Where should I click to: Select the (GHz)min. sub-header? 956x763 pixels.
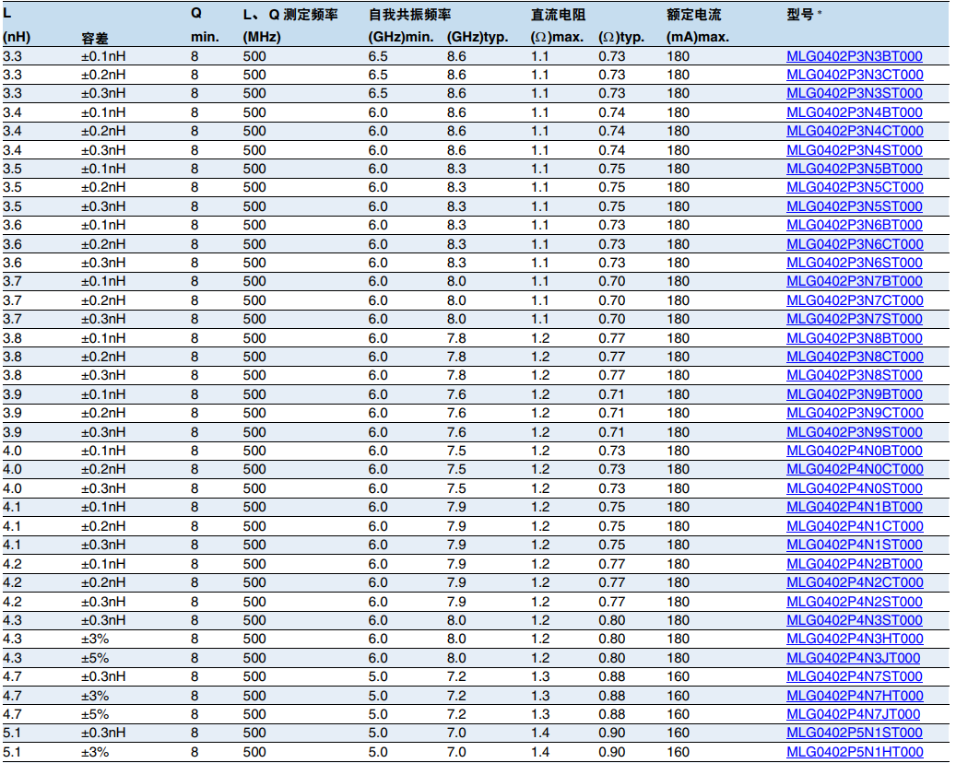coord(401,37)
